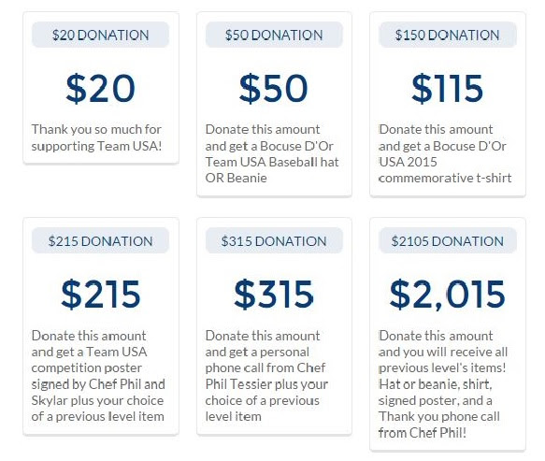Screen dimensions: 545x461
Task: Click the personal phone call reward description
Action: [266, 376]
